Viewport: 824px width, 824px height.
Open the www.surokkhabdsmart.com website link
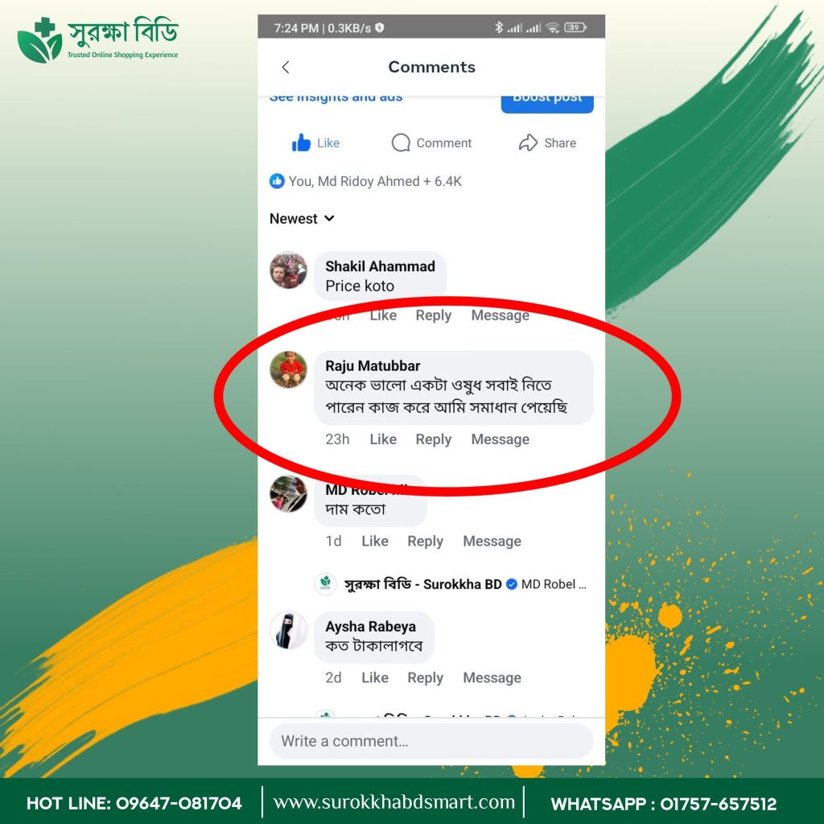point(394,802)
